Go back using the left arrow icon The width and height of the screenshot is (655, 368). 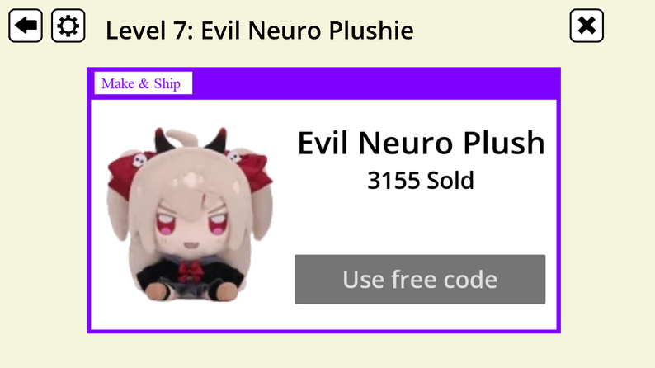26,26
